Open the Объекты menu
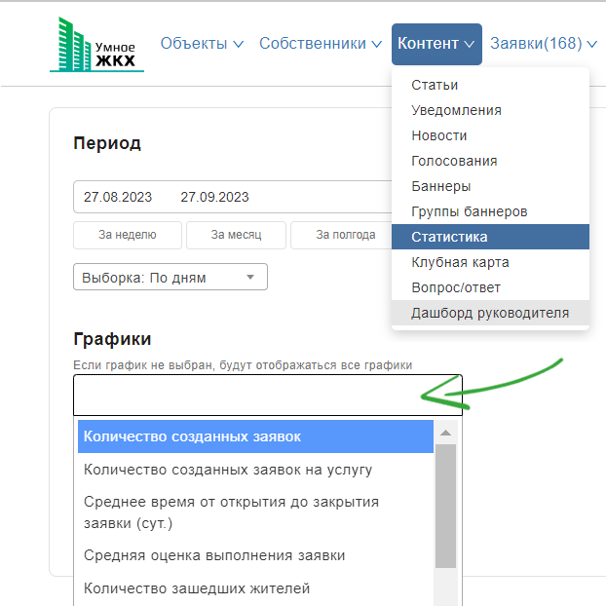Viewport: 606px width, 606px height. 202,44
